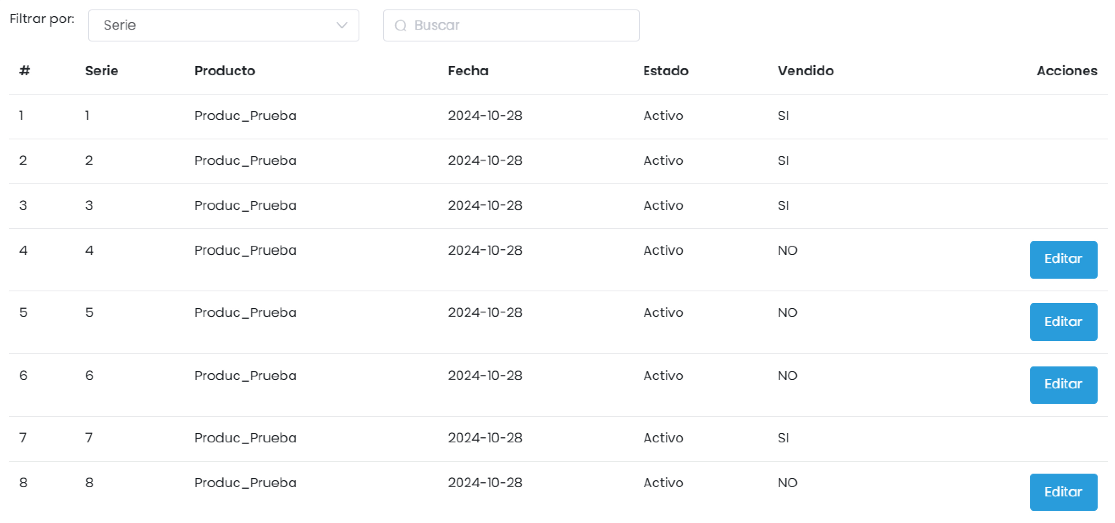Open the 'Filtrar por' Serie combo box

coord(223,26)
